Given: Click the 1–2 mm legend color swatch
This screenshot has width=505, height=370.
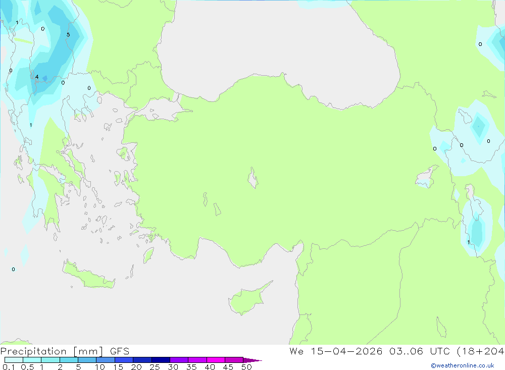Looking at the screenshot, I should [x=50, y=360].
